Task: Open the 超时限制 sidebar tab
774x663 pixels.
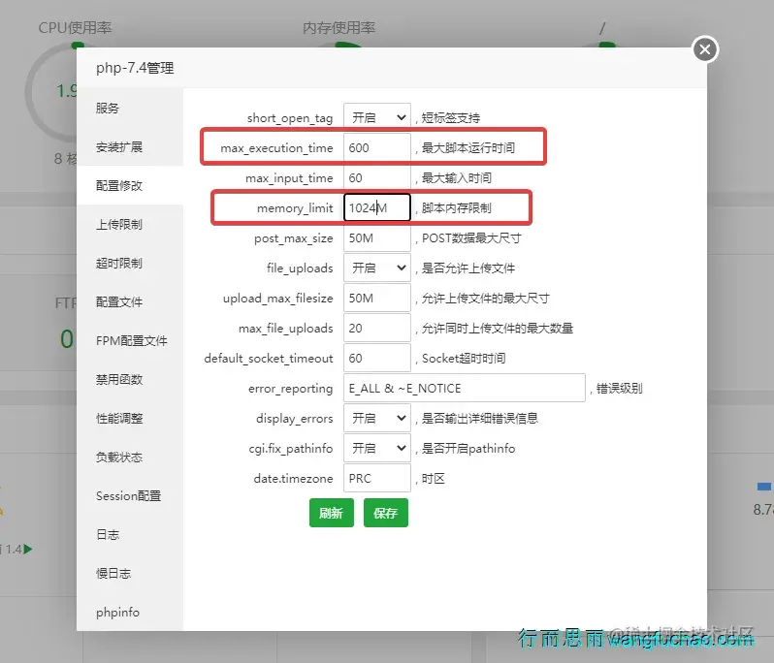Action: (x=130, y=264)
